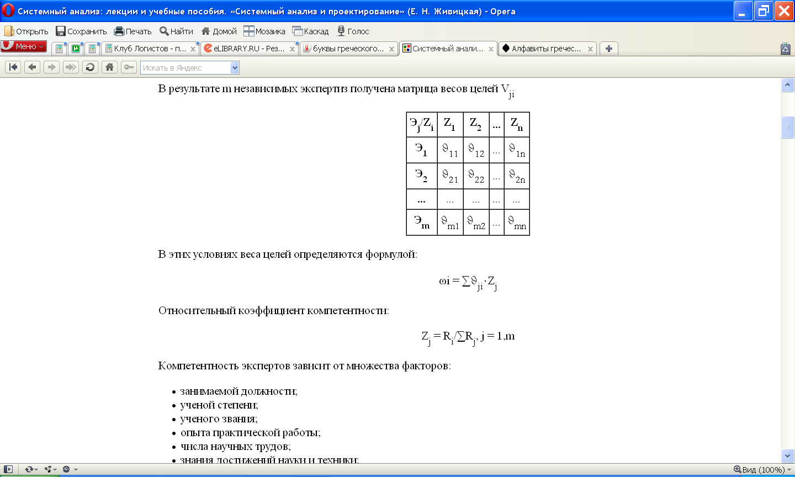The image size is (795, 477).
Task: Click the formula ωi = ∑ϑji·Zj
Action: (468, 282)
